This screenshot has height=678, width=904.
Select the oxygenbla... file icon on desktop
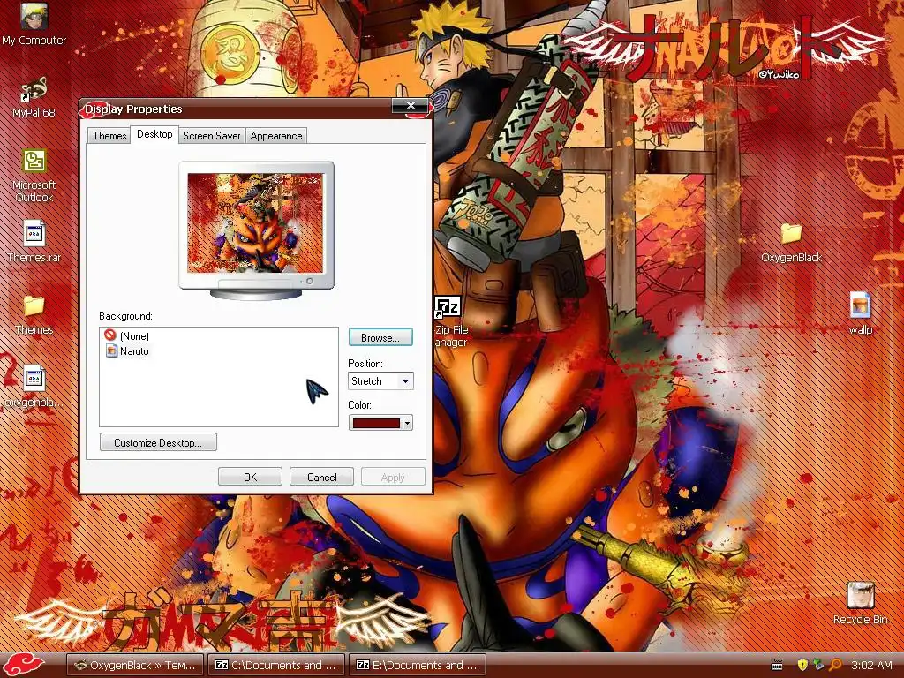coord(34,379)
